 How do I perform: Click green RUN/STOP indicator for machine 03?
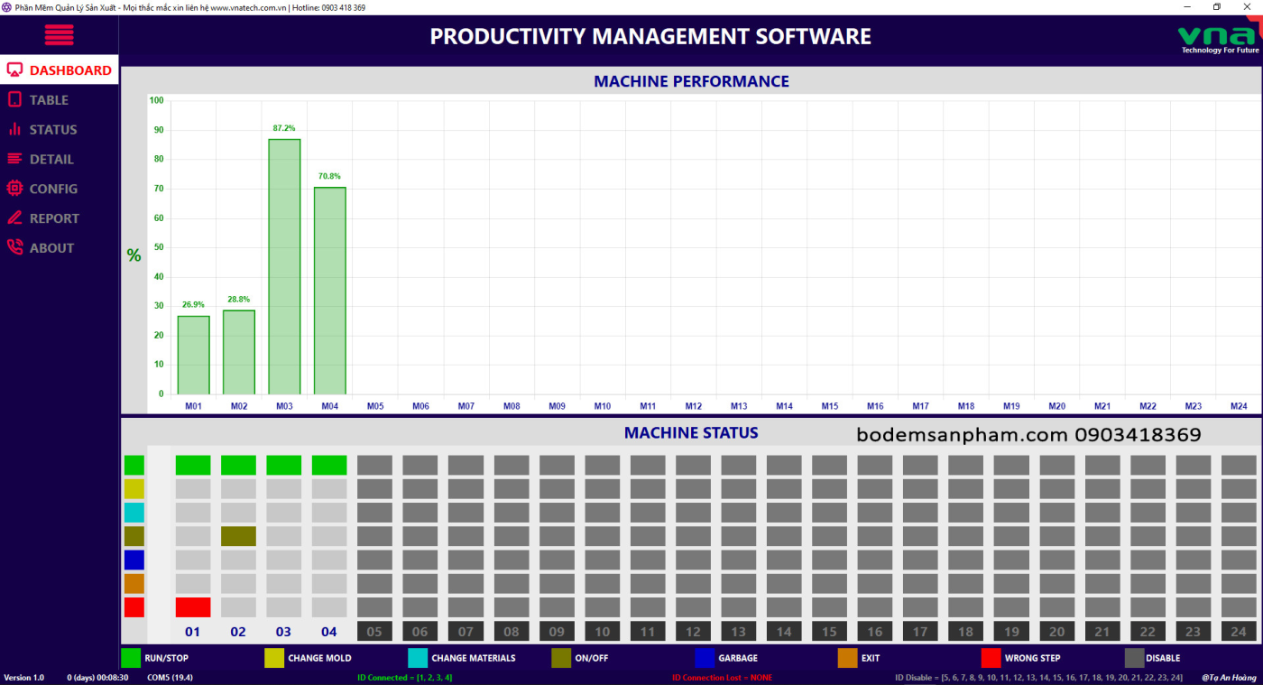pos(284,465)
